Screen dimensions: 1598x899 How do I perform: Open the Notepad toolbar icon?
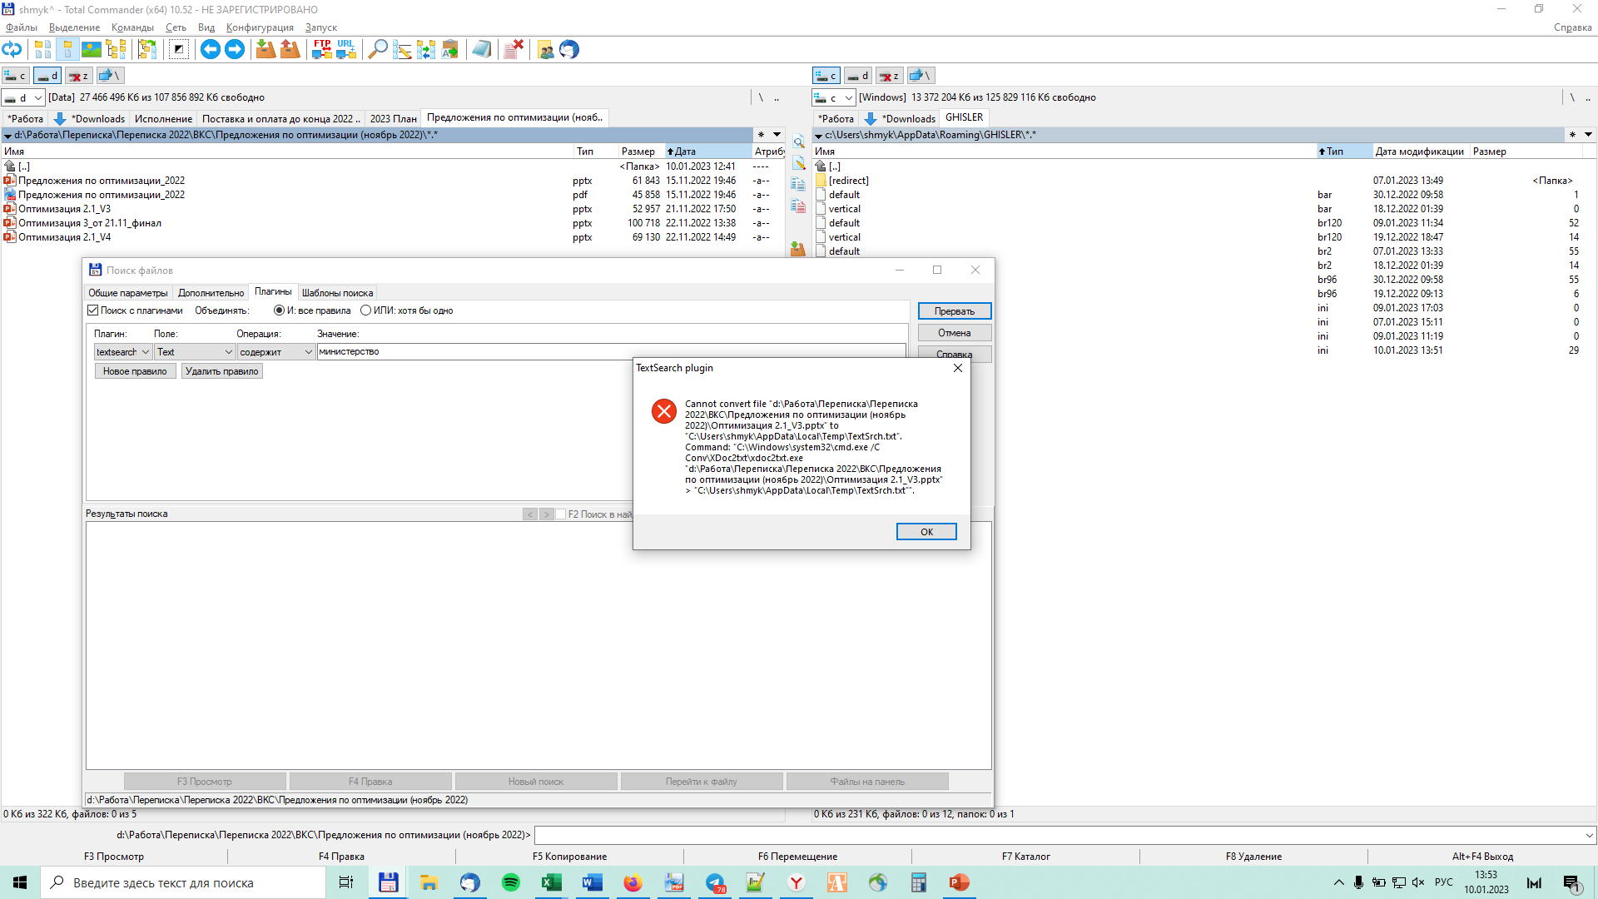pos(481,50)
